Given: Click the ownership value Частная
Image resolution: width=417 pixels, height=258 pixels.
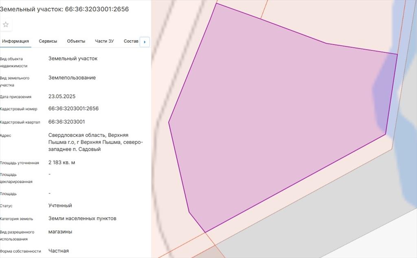Looking at the screenshot, I should click(x=59, y=251).
